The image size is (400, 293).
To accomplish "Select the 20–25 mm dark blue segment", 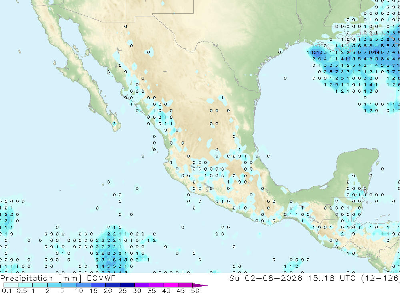I will (113, 285).
